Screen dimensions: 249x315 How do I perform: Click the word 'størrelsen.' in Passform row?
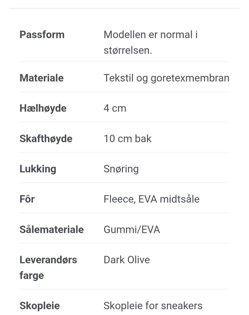pyautogui.click(x=128, y=50)
